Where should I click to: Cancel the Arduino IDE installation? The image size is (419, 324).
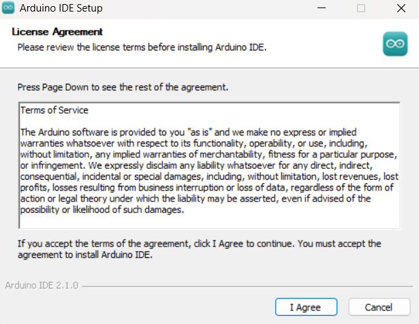click(x=378, y=307)
